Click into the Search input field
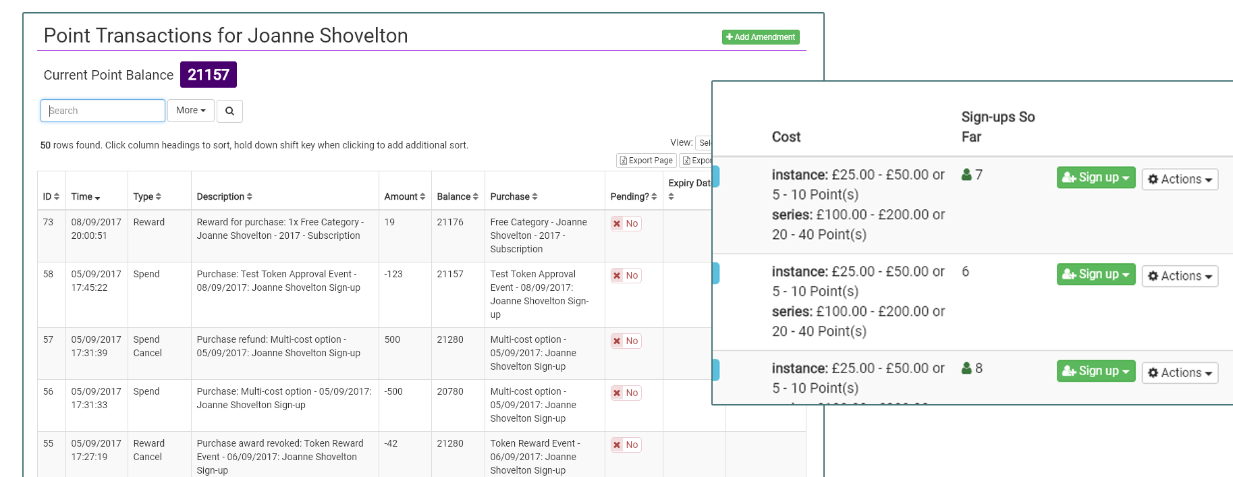This screenshot has height=477, width=1233. (x=103, y=111)
